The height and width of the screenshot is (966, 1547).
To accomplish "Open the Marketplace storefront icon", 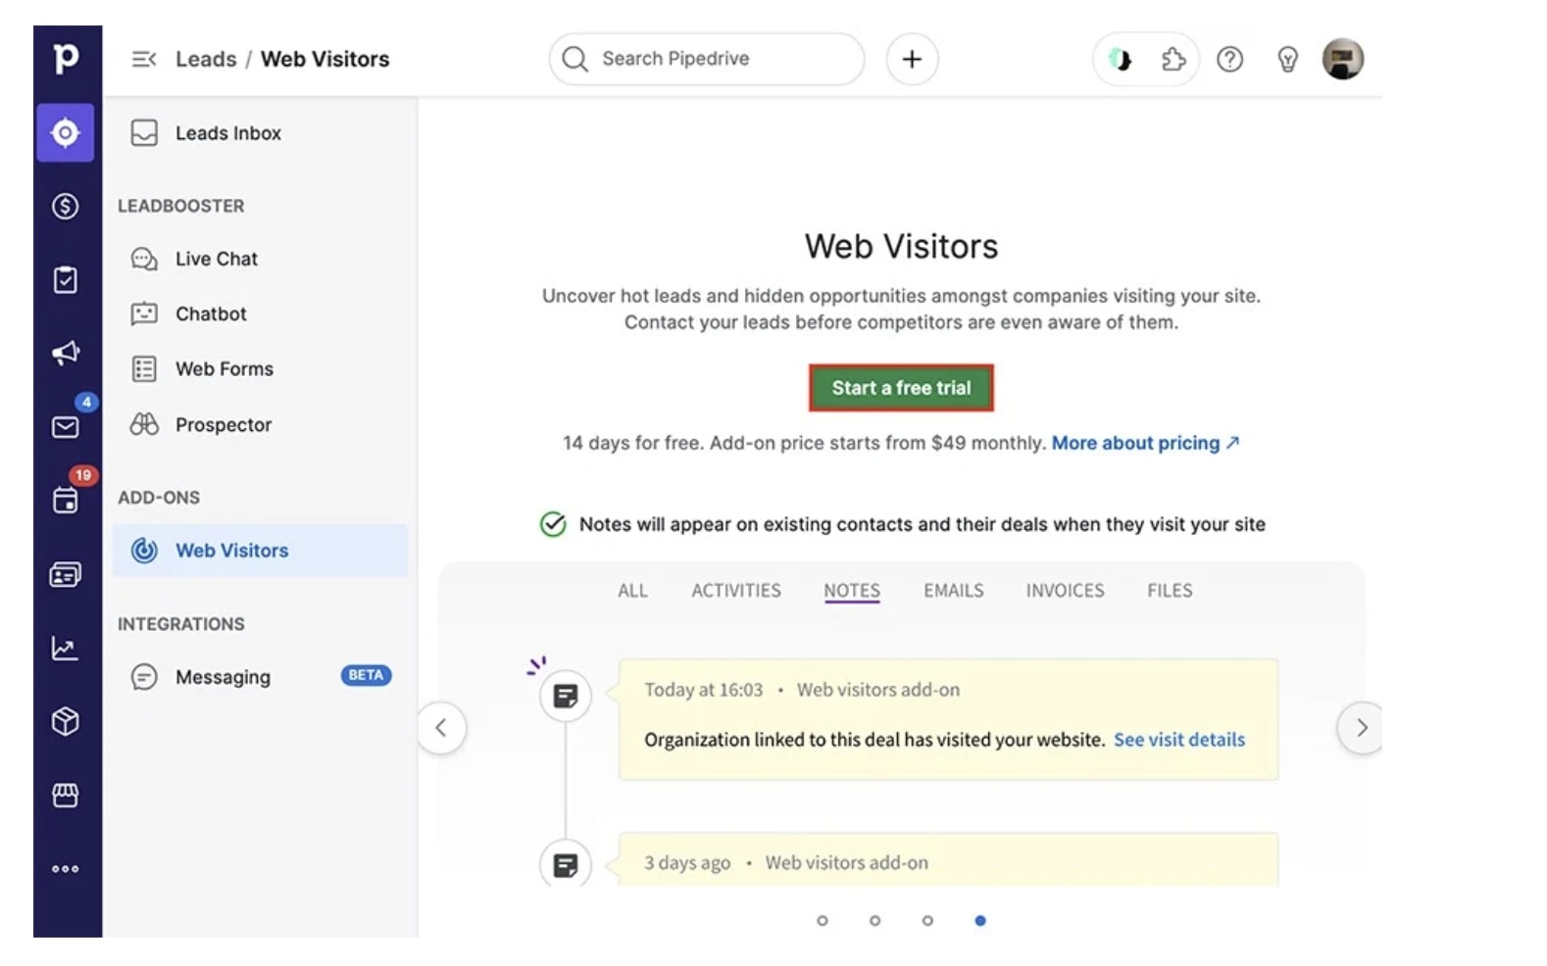I will tap(66, 796).
